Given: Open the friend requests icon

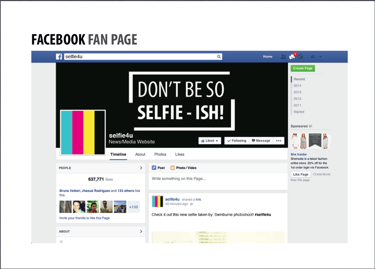Looking at the screenshot, I should [283, 57].
